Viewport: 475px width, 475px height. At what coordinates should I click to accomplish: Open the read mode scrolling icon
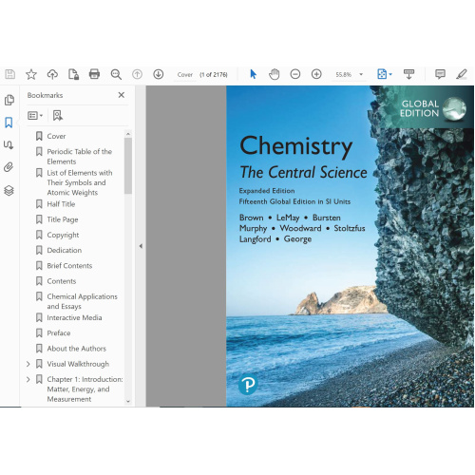coord(408,74)
